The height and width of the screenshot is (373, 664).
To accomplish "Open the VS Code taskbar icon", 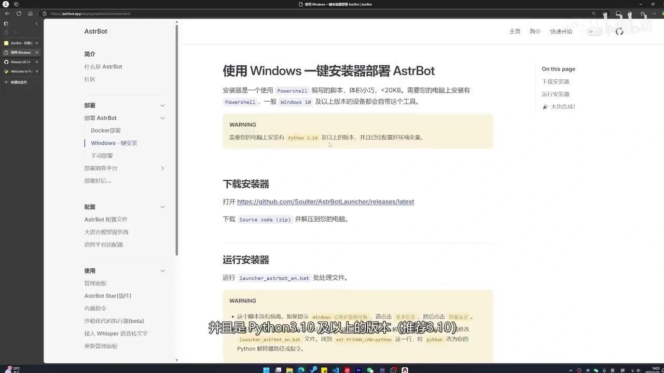I will tap(336, 370).
